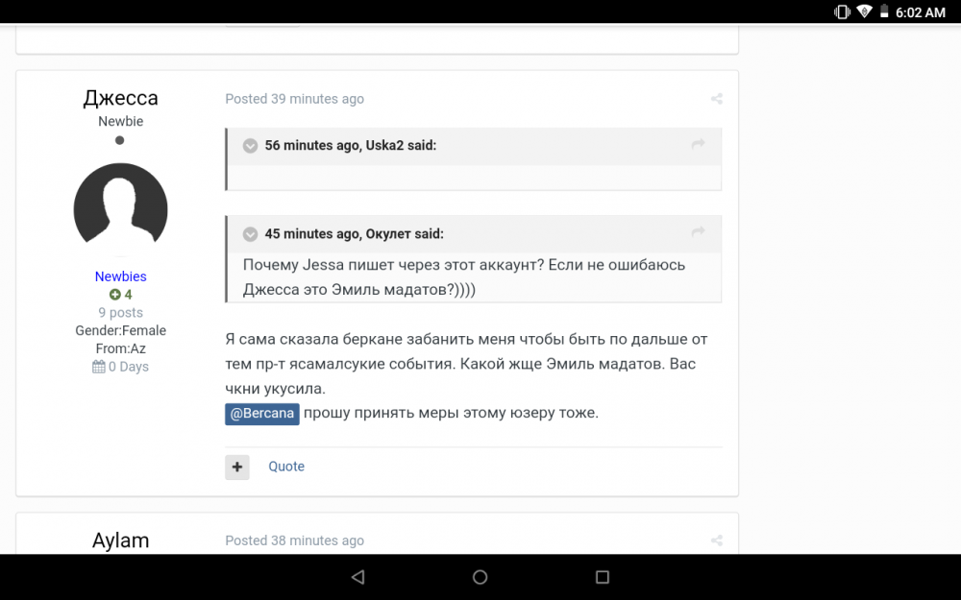
Task: Collapse the Окулет quote using its chevron
Action: [250, 233]
